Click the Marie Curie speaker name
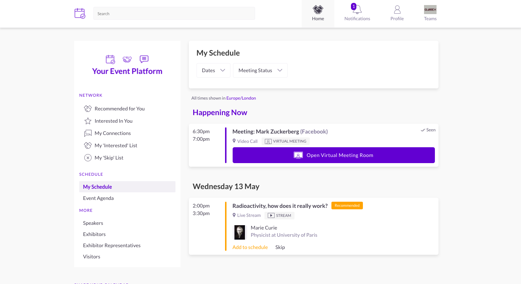Viewport: 521px width, 284px height. click(264, 228)
